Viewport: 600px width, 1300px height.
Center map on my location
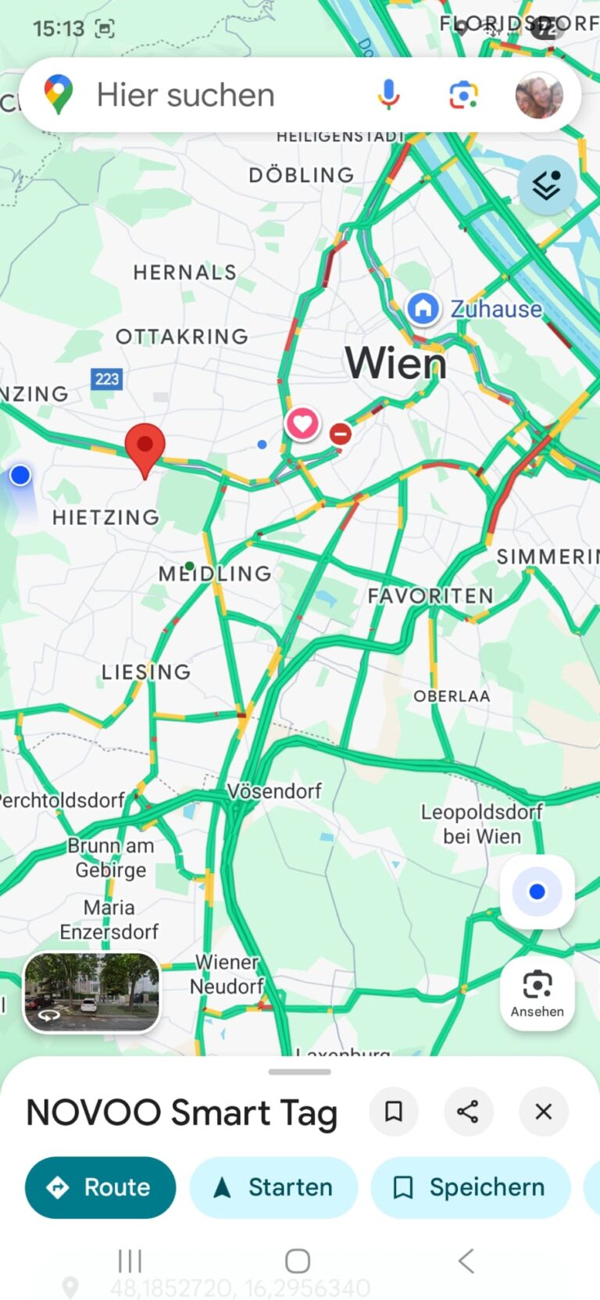point(537,891)
